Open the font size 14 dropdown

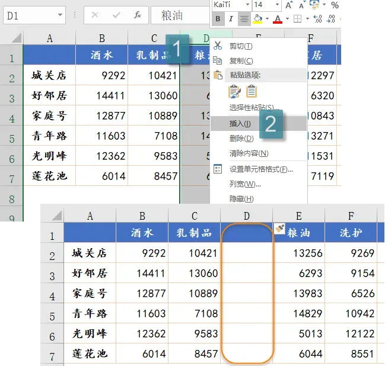pyautogui.click(x=277, y=5)
